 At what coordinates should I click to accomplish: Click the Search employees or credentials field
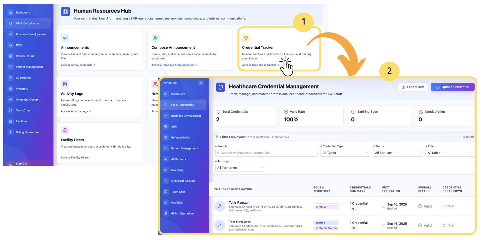(x=266, y=153)
